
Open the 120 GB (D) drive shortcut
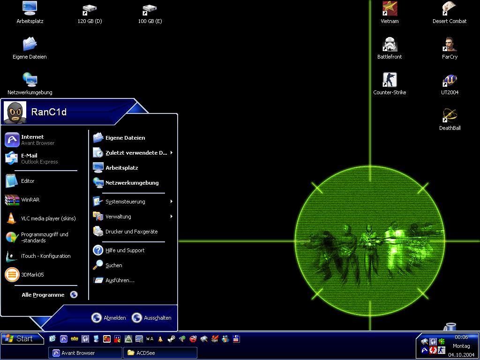(x=90, y=14)
